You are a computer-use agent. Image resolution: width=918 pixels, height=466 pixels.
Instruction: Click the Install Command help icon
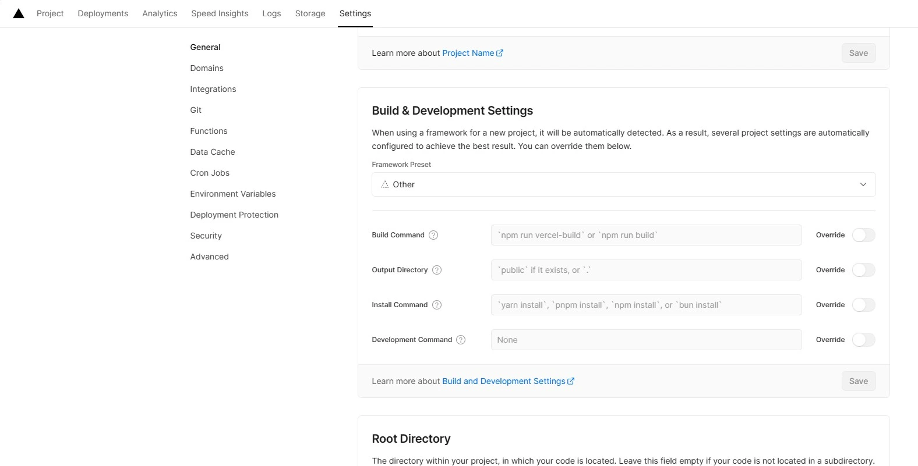(437, 305)
